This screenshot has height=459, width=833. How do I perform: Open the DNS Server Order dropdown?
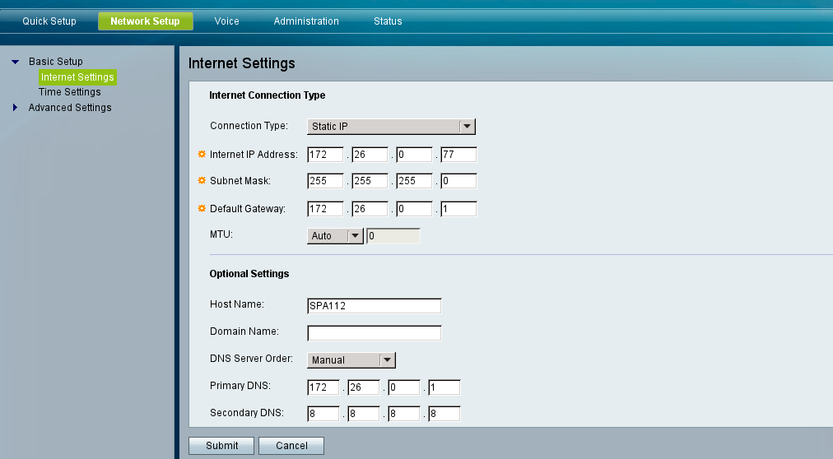351,360
